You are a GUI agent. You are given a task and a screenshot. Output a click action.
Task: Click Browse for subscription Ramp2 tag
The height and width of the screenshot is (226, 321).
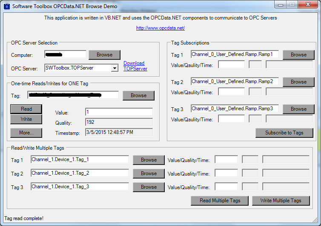[x=298, y=82]
